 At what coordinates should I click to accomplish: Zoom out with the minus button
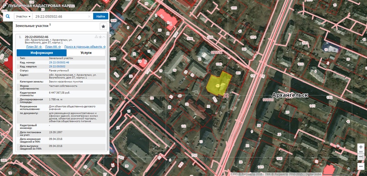[361, 157]
